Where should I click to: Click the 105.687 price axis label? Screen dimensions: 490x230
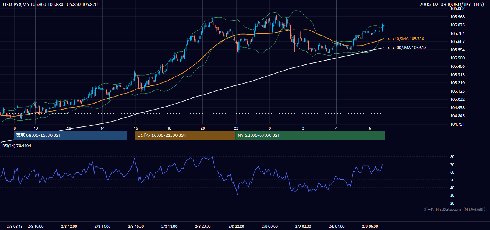[457, 41]
